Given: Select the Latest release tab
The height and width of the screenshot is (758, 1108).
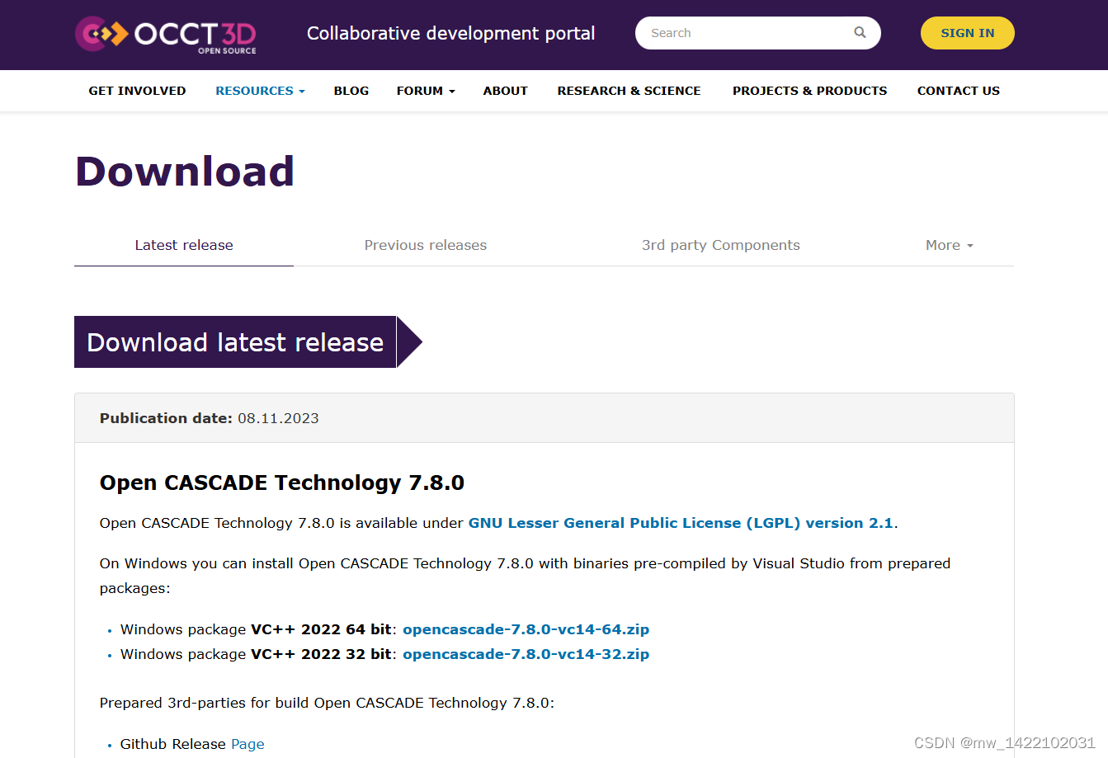Looking at the screenshot, I should point(184,245).
